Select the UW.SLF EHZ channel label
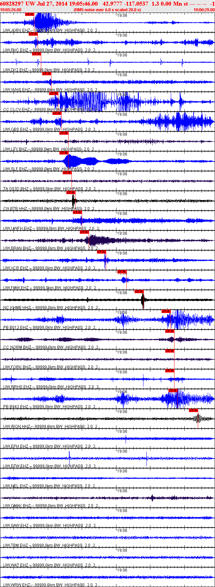 click(x=15, y=169)
